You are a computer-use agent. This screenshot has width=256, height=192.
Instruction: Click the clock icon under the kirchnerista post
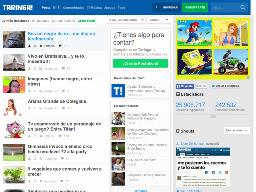(35, 46)
